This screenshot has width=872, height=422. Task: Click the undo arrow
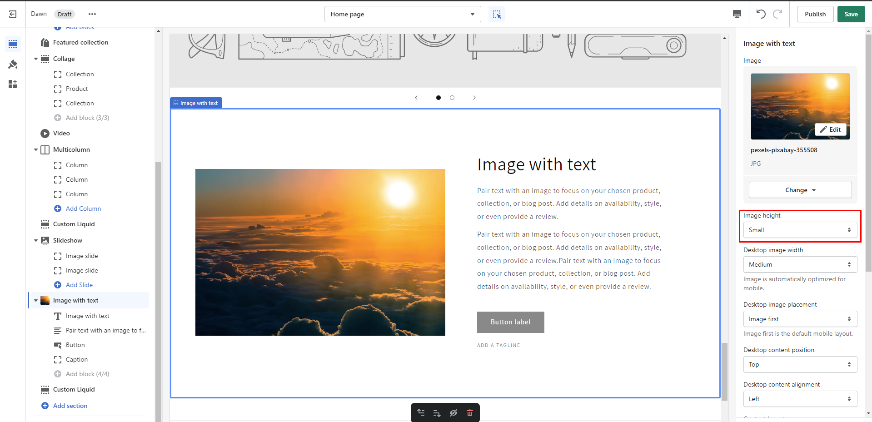[761, 14]
